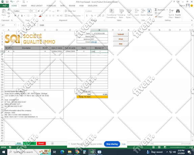Image resolution: width=194 pixels, height=155 pixels.
Task: Change the font color (red A)
Action: pyautogui.click(x=40, y=16)
